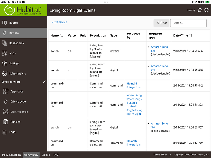Click the help question mark icon

point(207,10)
